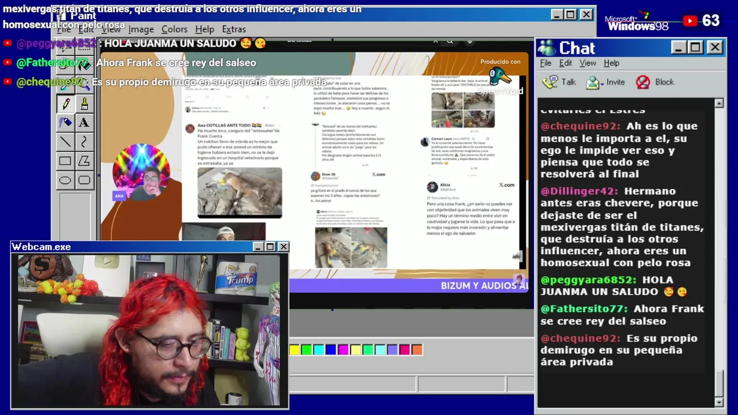The width and height of the screenshot is (738, 415).
Task: Open the Extras menu in Paint
Action: (x=234, y=29)
